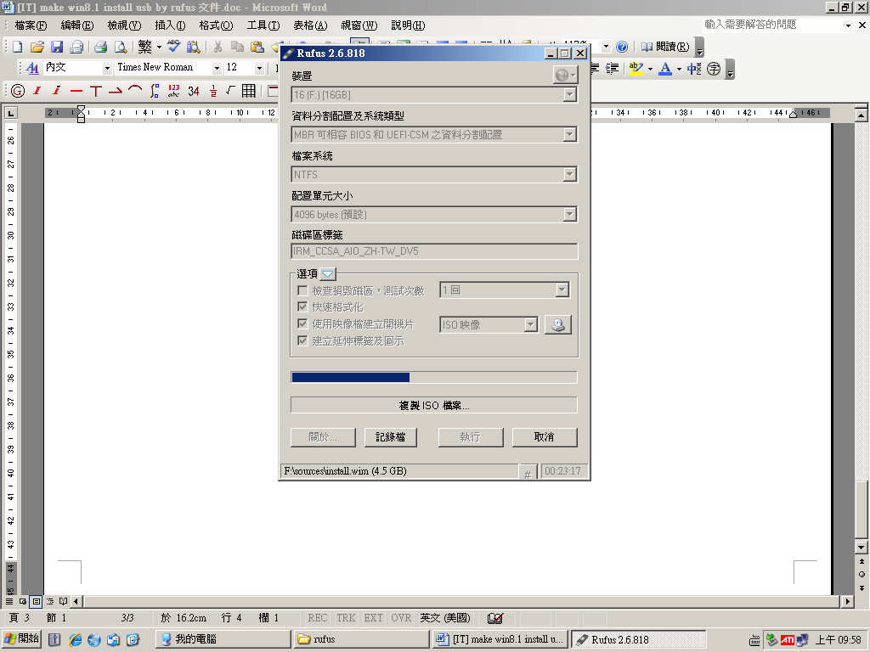Click the horizontal scrollbar in Word

(x=461, y=602)
